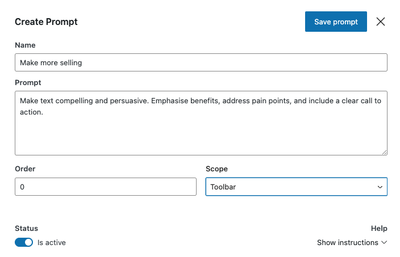Click the Scope field label
The height and width of the screenshot is (257, 400).
pyautogui.click(x=216, y=168)
